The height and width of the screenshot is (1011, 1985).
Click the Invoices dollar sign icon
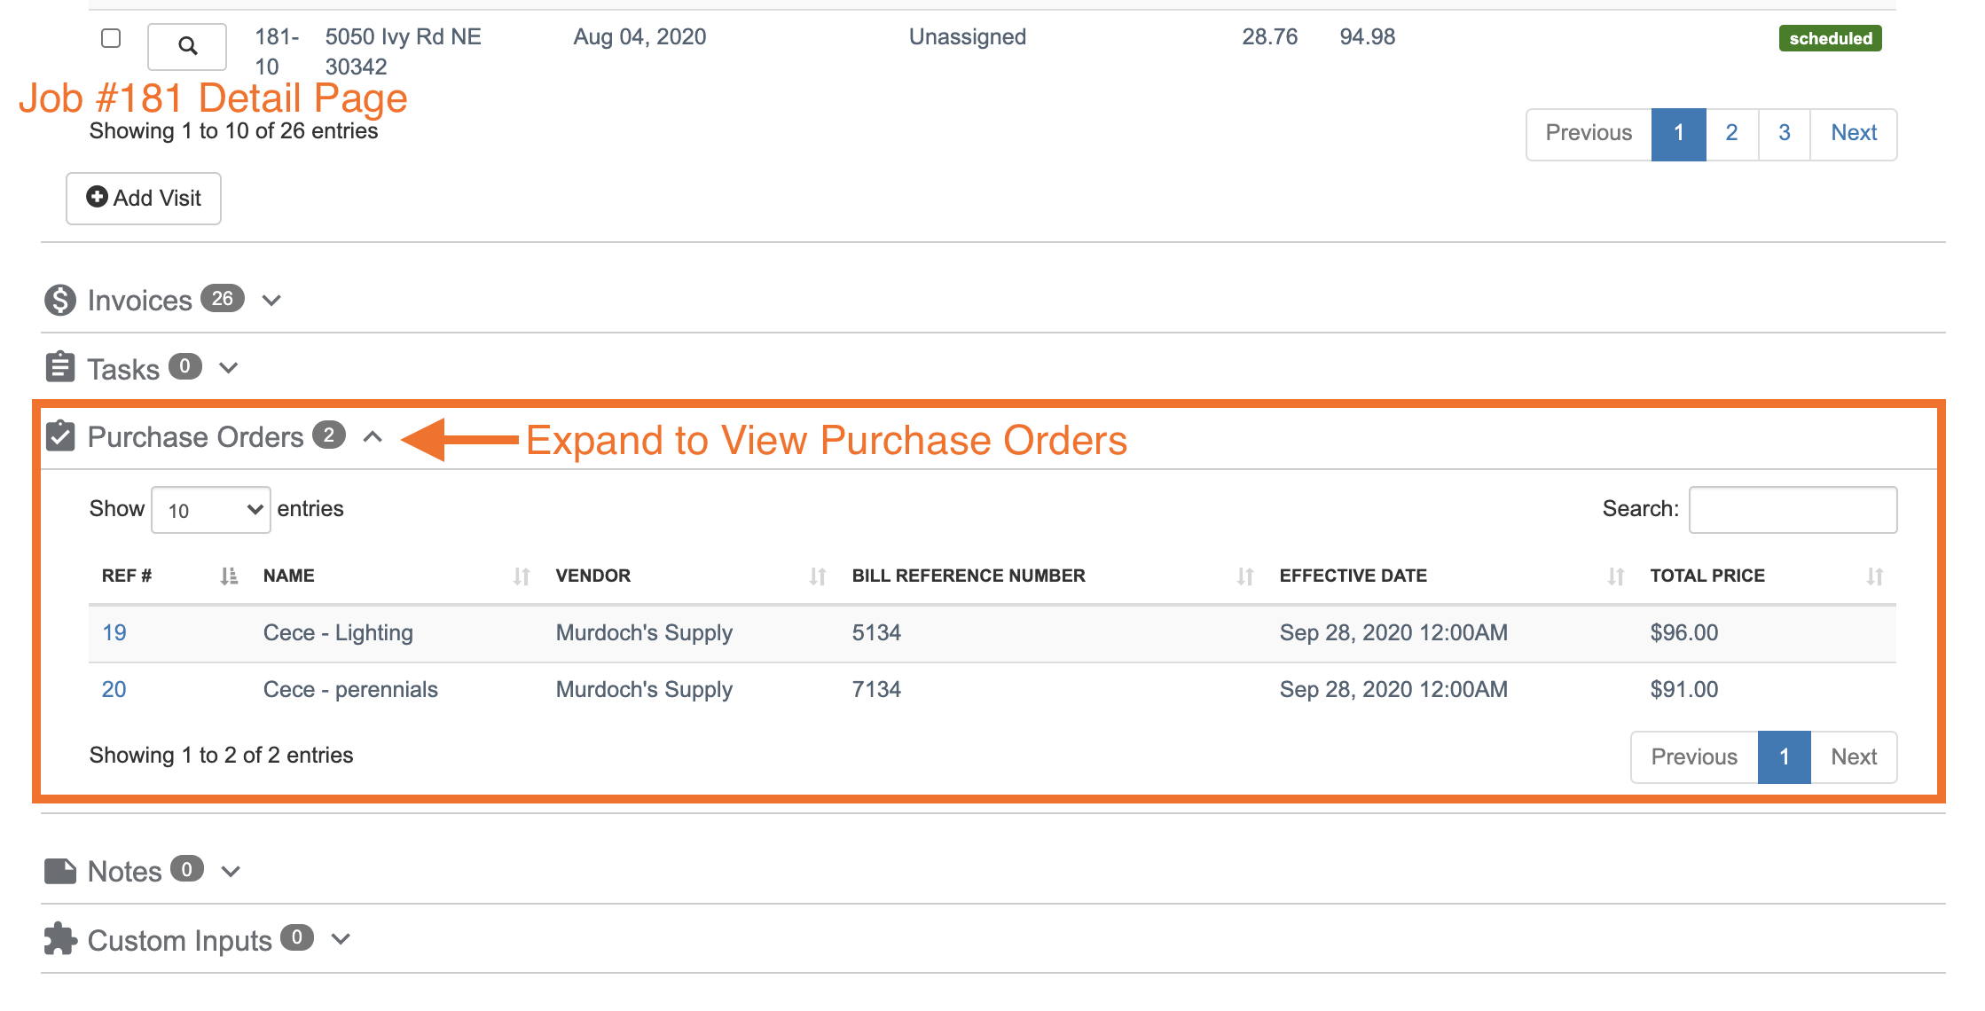[x=60, y=301]
